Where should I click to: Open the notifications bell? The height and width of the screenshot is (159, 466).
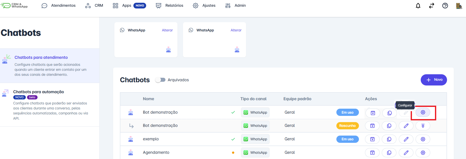(418, 6)
